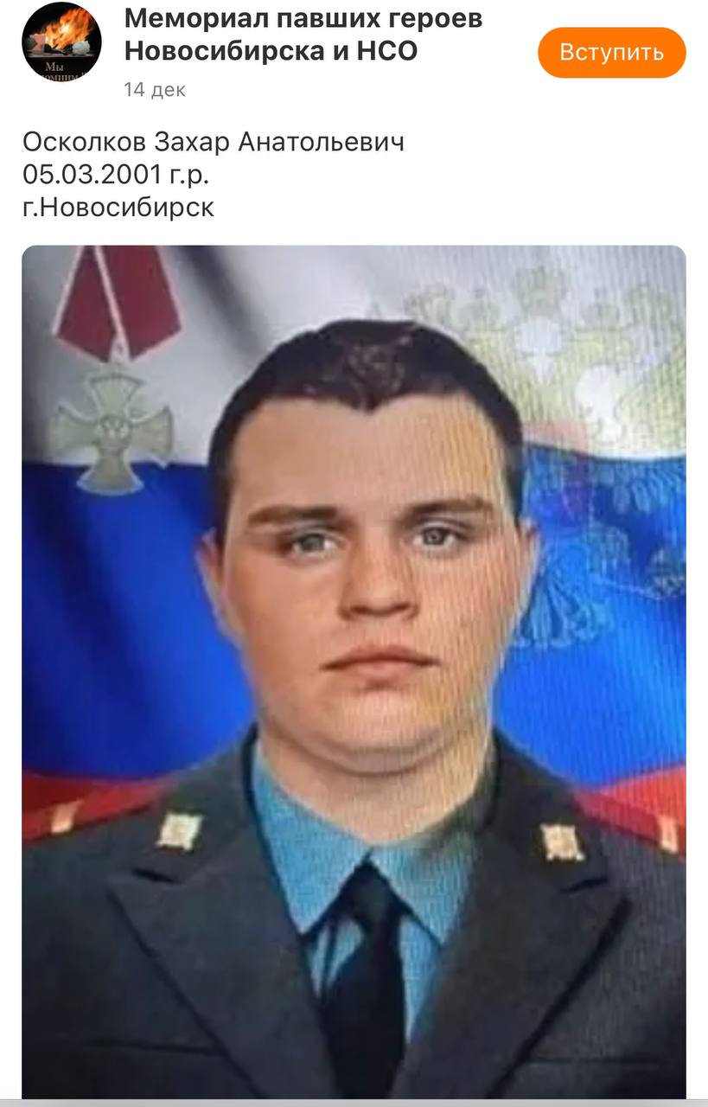Click the group avatar with flame image
Screen dimensions: 708x1107
[x=61, y=42]
